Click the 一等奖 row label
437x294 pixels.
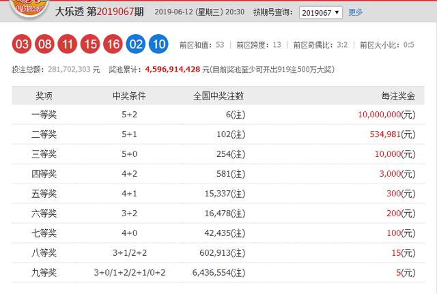(x=44, y=115)
